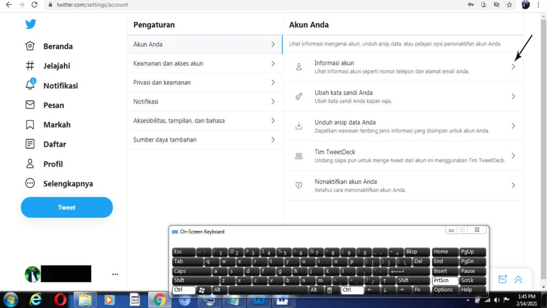Image resolution: width=547 pixels, height=308 pixels.
Task: Click Options key on On-Screen Keyboard
Action: pyautogui.click(x=445, y=290)
